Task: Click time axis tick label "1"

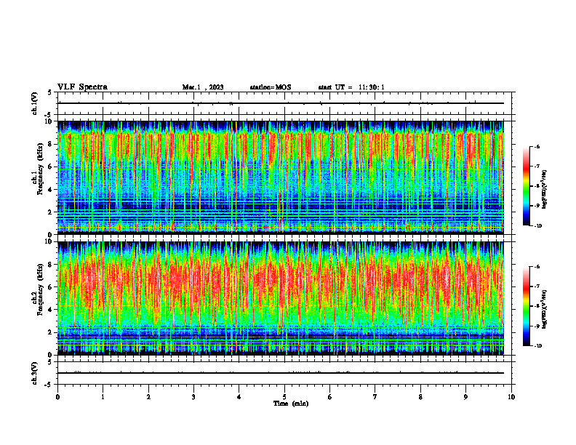Action: 103,397
